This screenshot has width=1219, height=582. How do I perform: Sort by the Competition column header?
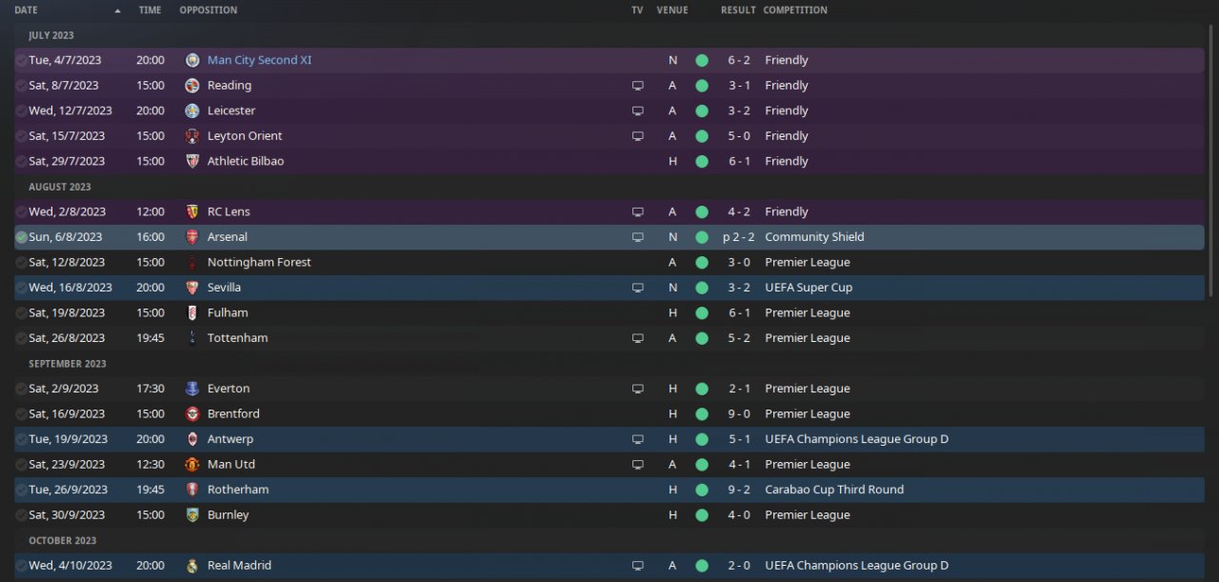tap(795, 10)
